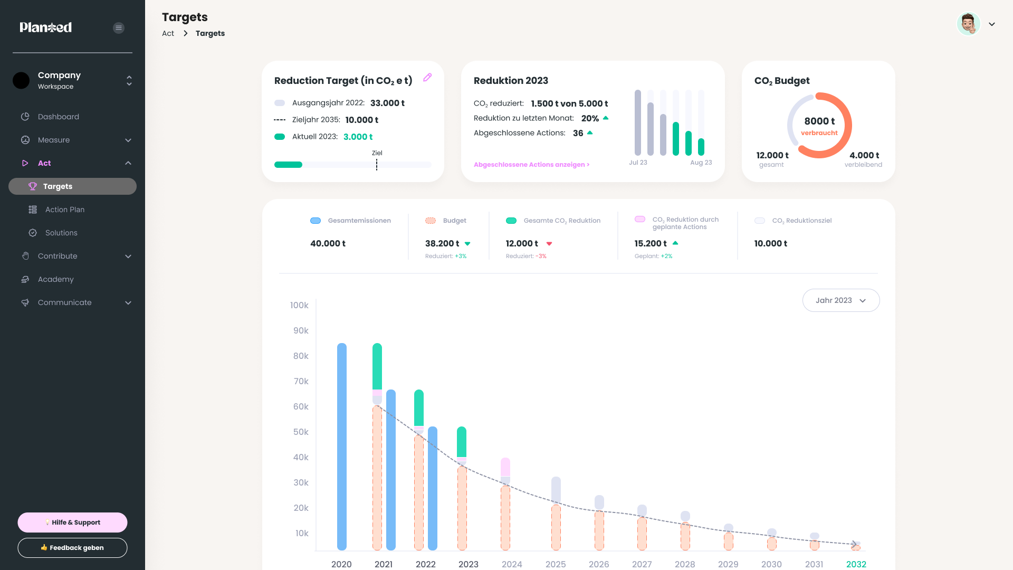Click the Academy graduation icon
The image size is (1013, 570).
(25, 279)
